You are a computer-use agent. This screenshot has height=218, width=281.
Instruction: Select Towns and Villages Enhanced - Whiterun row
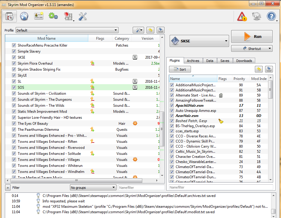pos(83,165)
